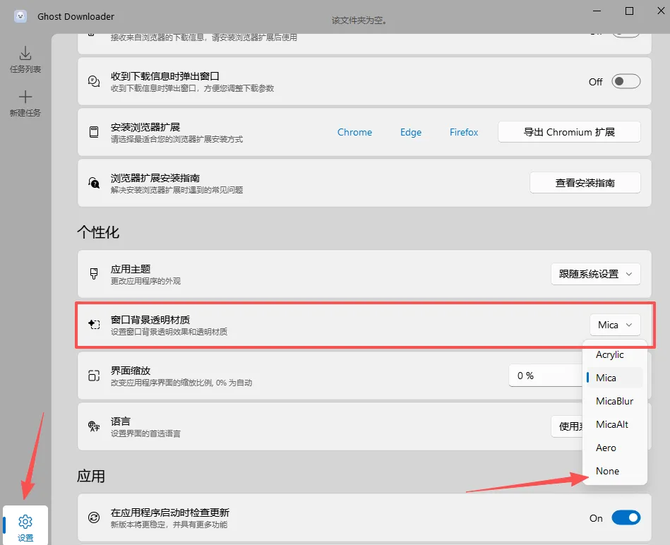Image resolution: width=670 pixels, height=545 pixels.
Task: Click the 应用主题 paintbrush icon
Action: 94,274
